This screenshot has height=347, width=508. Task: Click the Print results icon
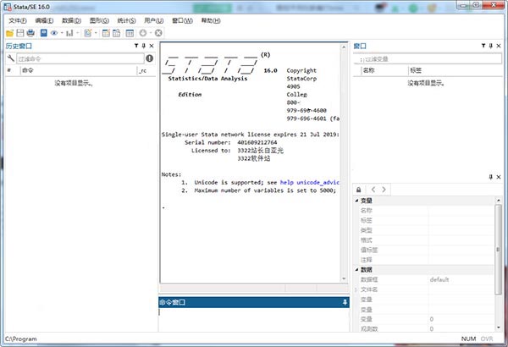[x=30, y=32]
